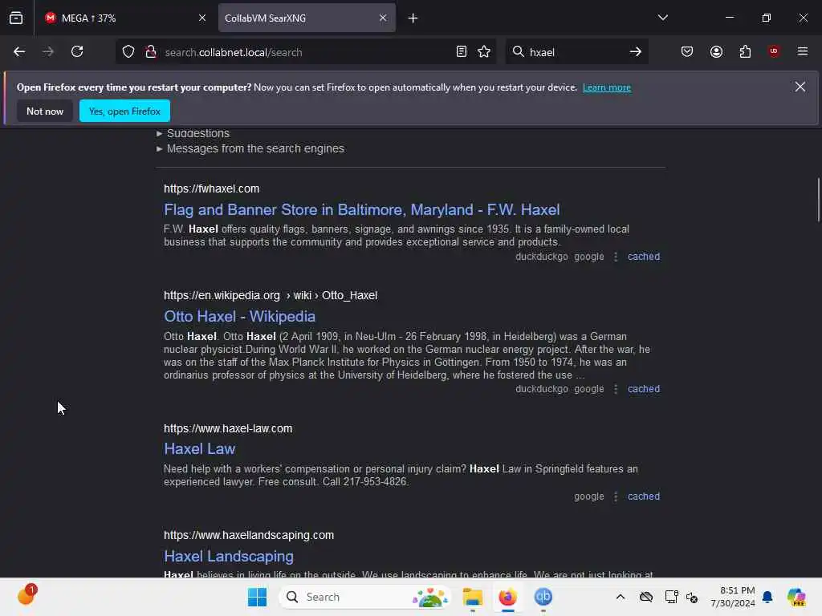Click Not now button
The image size is (822, 616).
[45, 111]
